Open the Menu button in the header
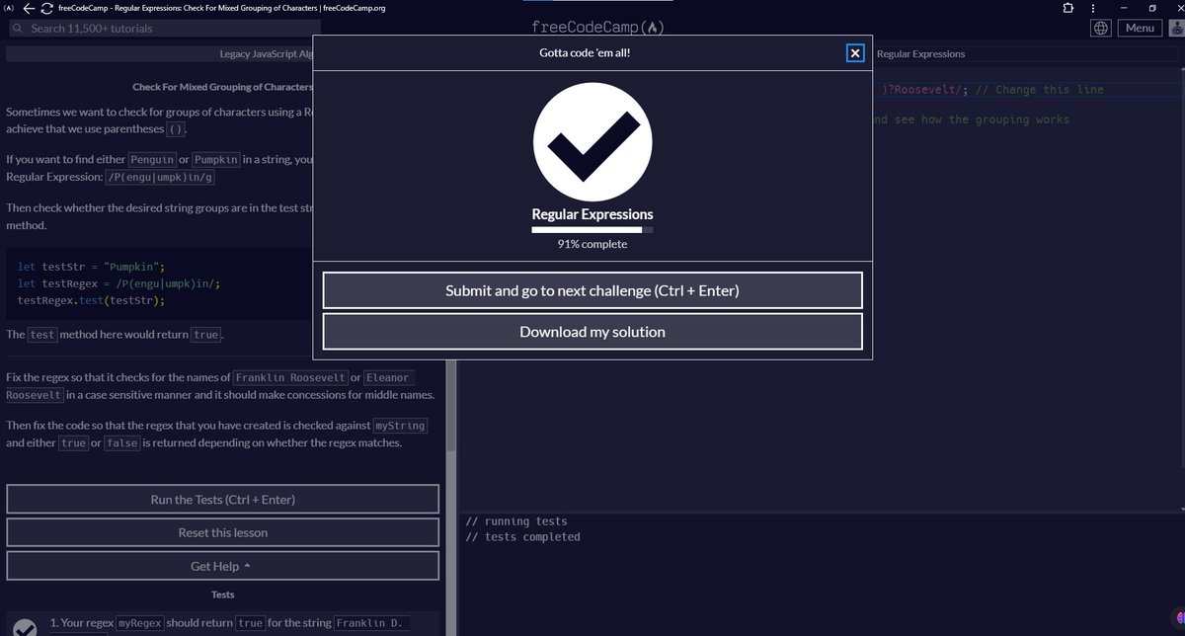 [x=1140, y=28]
